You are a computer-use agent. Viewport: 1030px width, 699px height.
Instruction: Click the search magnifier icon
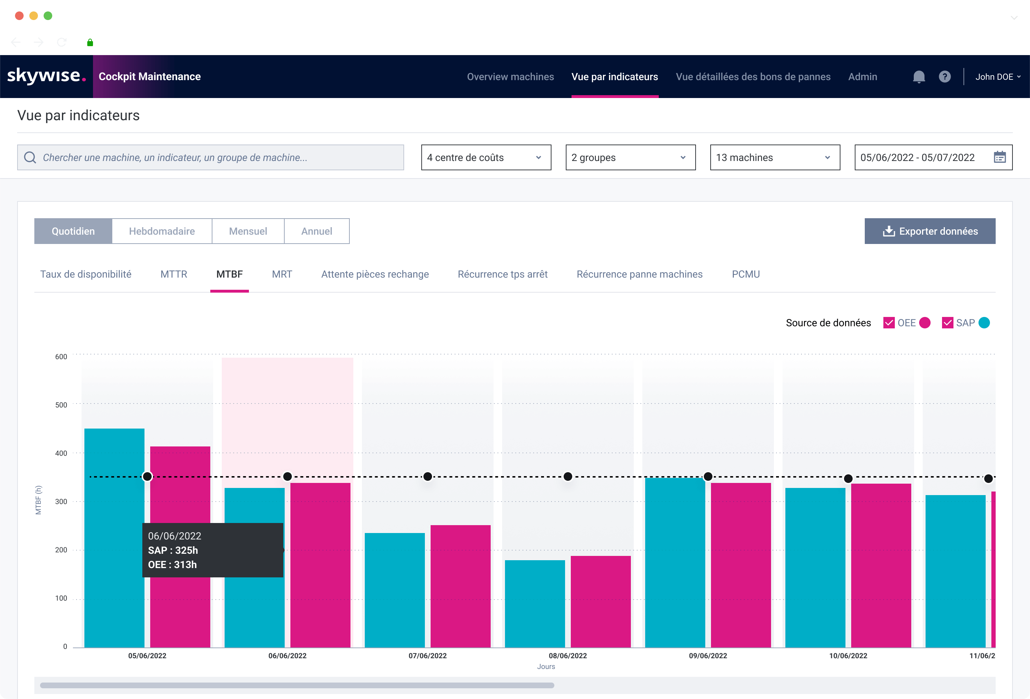tap(30, 157)
